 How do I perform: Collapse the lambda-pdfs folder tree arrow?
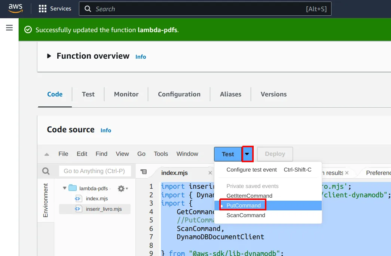(65, 188)
